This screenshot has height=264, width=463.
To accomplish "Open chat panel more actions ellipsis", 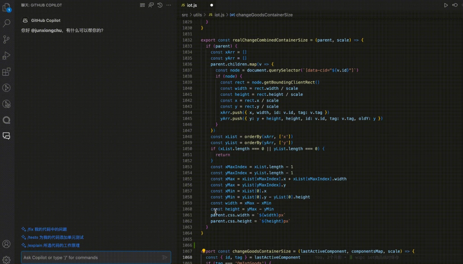I will [168, 5].
